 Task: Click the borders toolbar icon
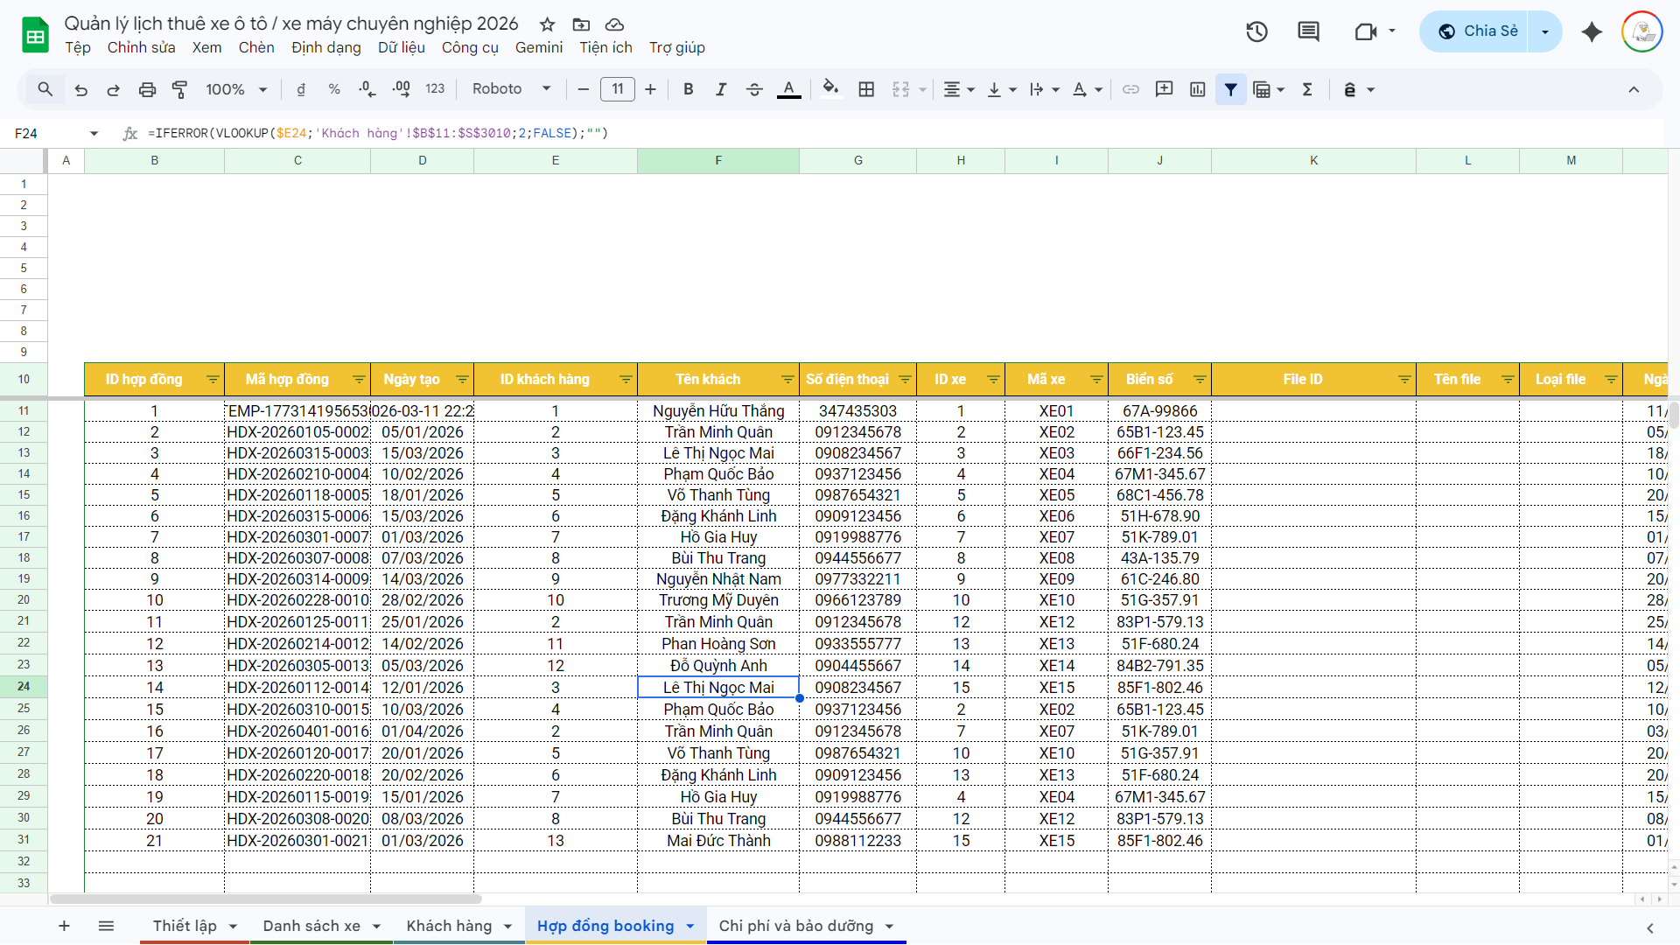tap(866, 89)
